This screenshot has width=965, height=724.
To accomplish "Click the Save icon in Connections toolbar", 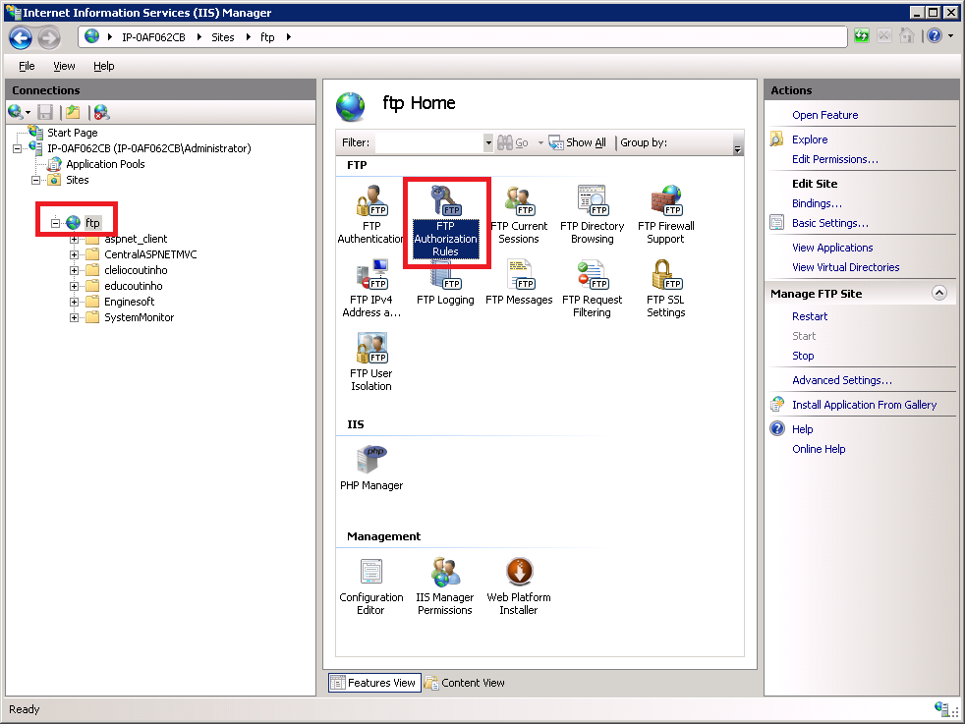I will pos(45,112).
